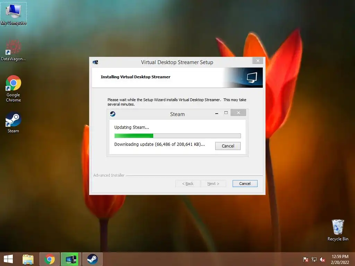The height and width of the screenshot is (266, 355).
Task: Select the Recycle Bin icon
Action: tap(338, 230)
